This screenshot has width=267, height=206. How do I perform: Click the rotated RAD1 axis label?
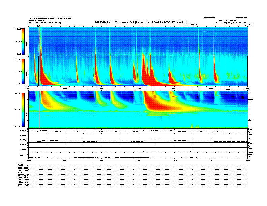[x=27, y=74]
